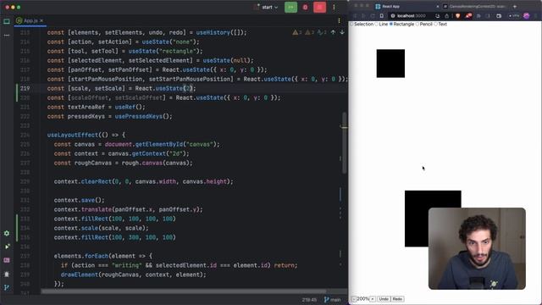This screenshot has width=542, height=305.
Task: Open a new browser tab
Action: pyautogui.click(x=515, y=6)
